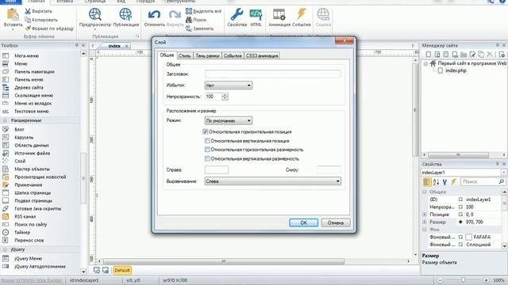Collapse site tree root node
This screenshot has height=285, width=508.
(x=426, y=63)
